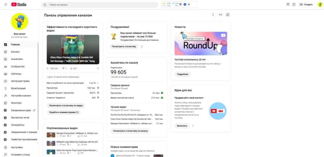The width and height of the screenshot is (324, 157).
Task: Open the account avatar menu
Action: [x=320, y=5]
